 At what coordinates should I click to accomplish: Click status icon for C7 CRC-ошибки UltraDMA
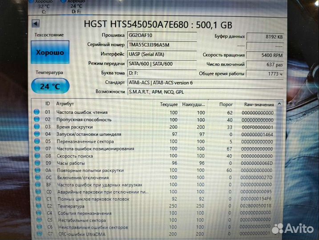point(40,234)
